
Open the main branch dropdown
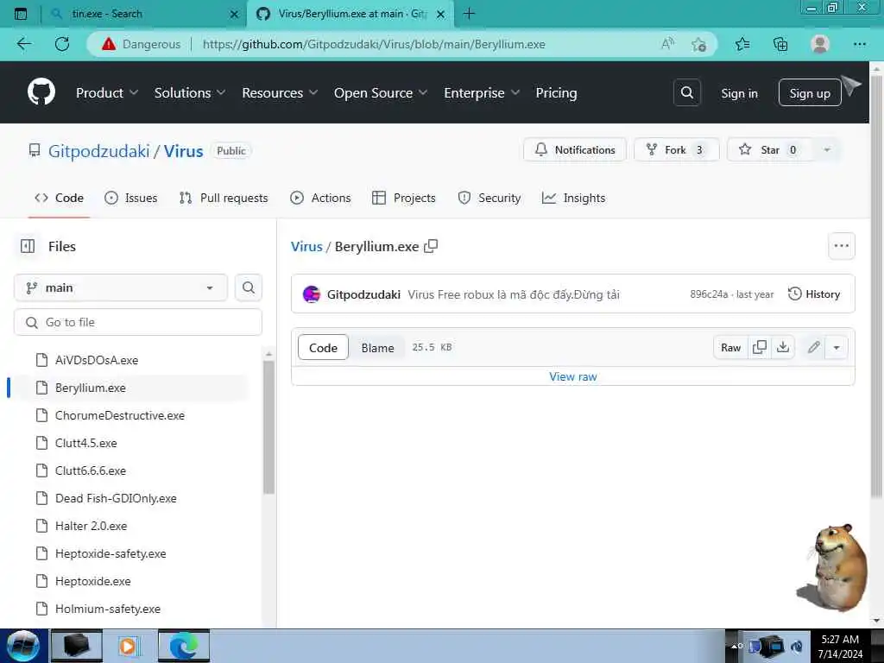point(121,287)
